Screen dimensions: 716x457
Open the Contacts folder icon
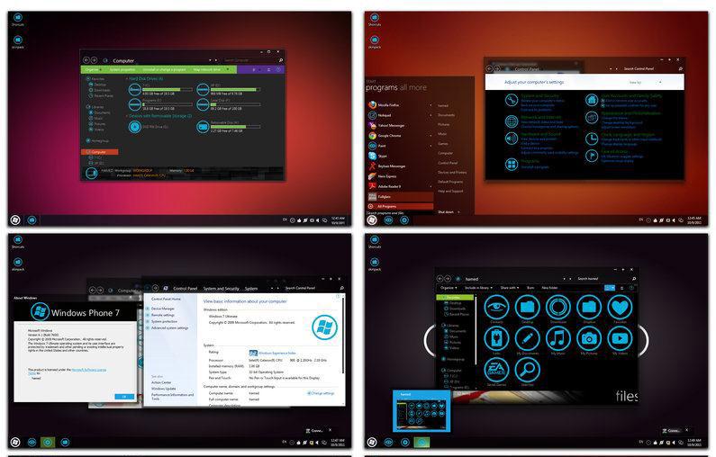(x=497, y=308)
